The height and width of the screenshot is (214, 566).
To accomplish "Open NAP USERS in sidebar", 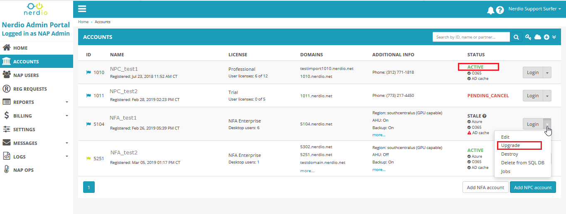I will click(x=37, y=75).
